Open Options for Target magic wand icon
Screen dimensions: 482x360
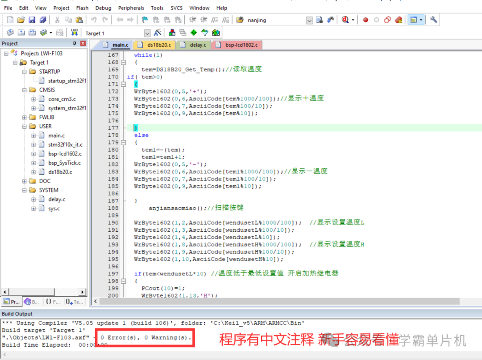[158, 33]
